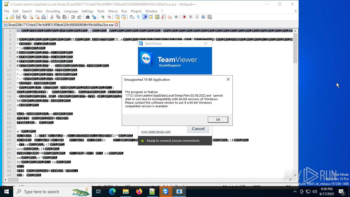Click the Start Recording macro icon
Image resolution: width=350 pixels, height=197 pixels.
point(184,17)
